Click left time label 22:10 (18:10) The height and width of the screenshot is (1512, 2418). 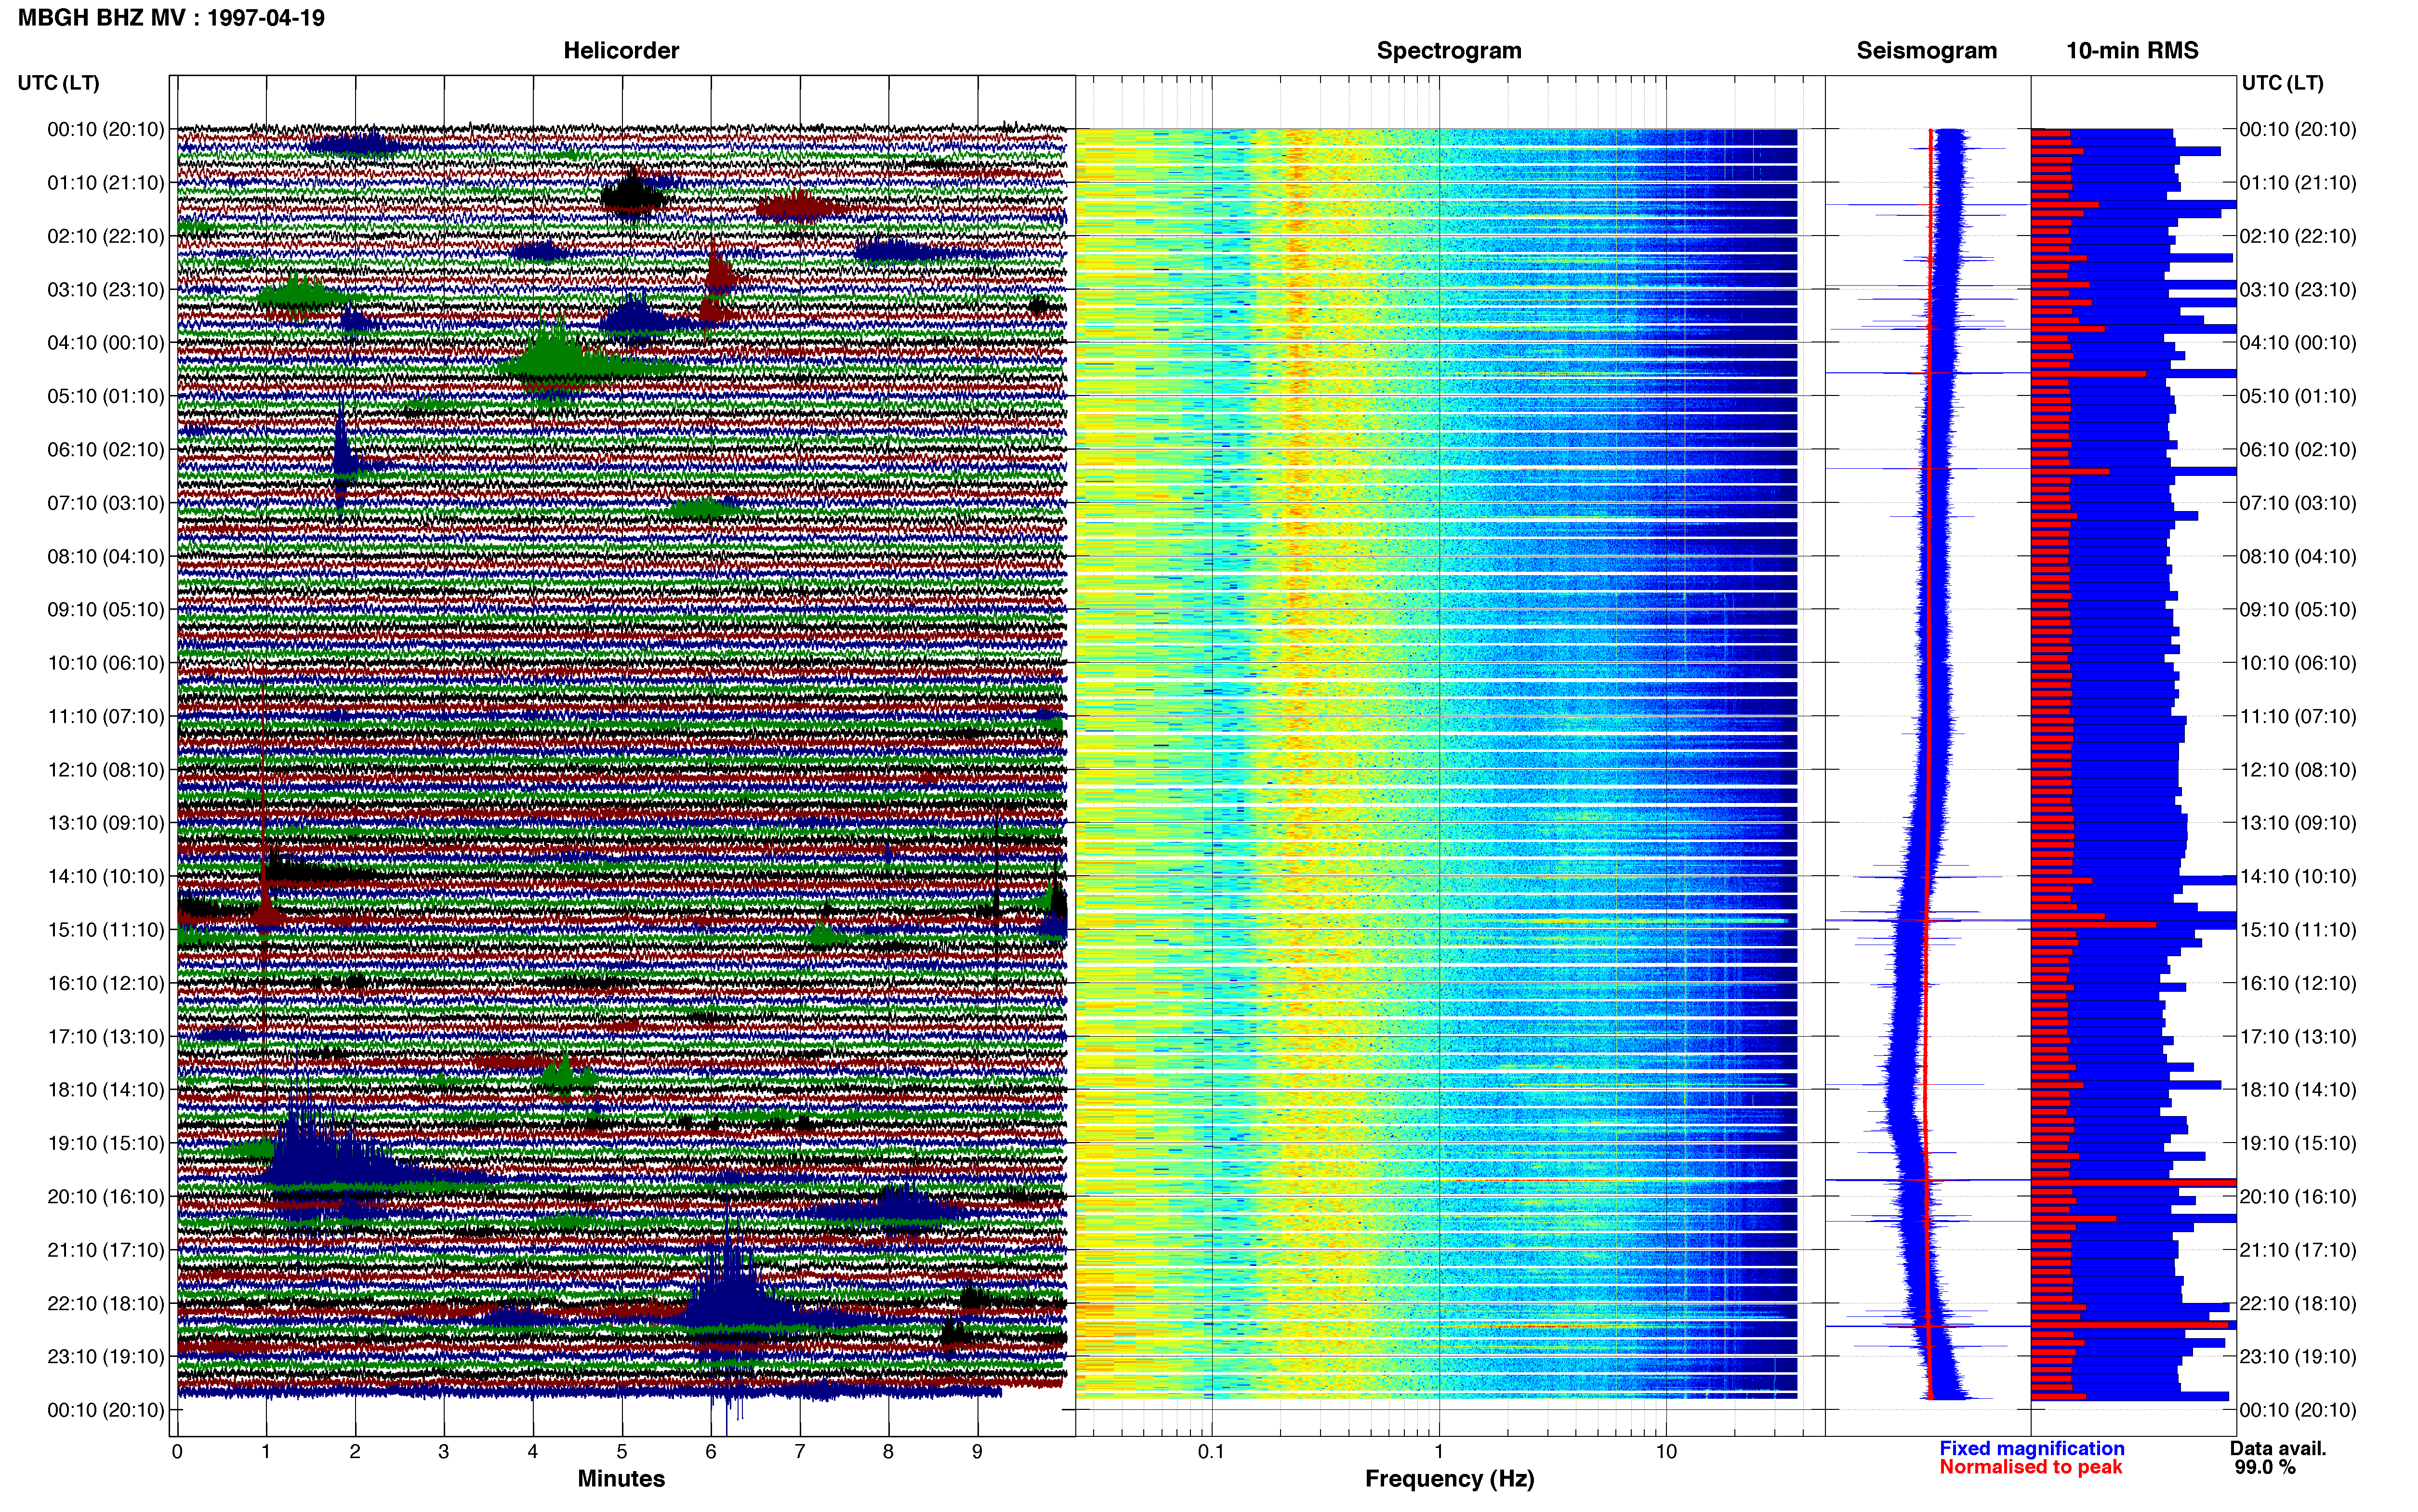coord(106,1304)
